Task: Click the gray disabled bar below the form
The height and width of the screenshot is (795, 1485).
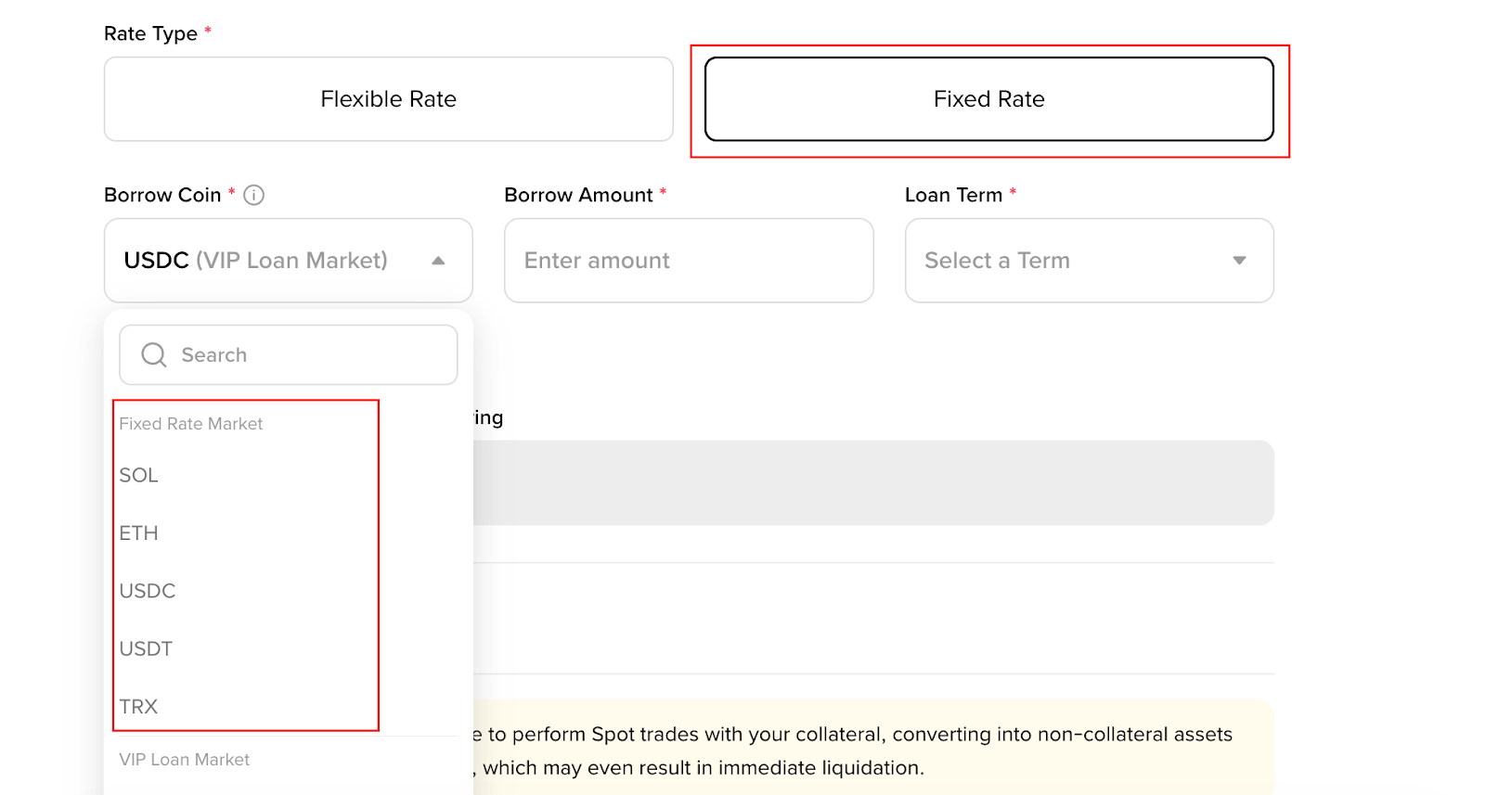Action: tap(872, 482)
